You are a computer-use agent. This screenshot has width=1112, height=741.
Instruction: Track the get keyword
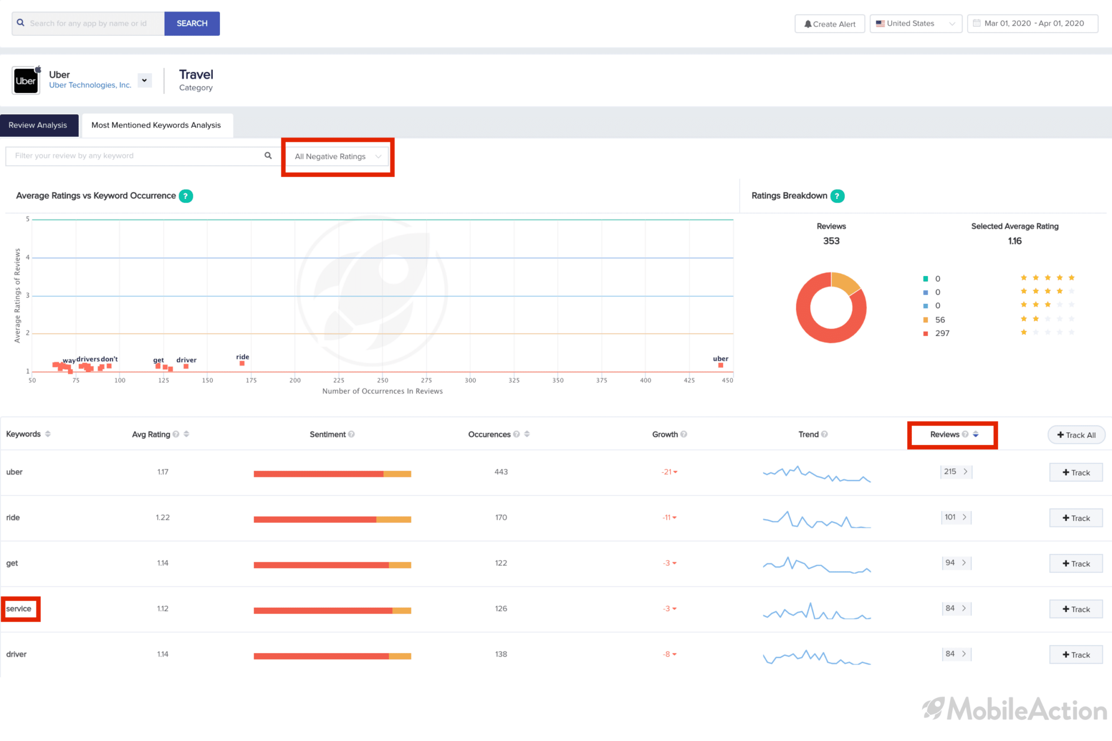[1076, 563]
